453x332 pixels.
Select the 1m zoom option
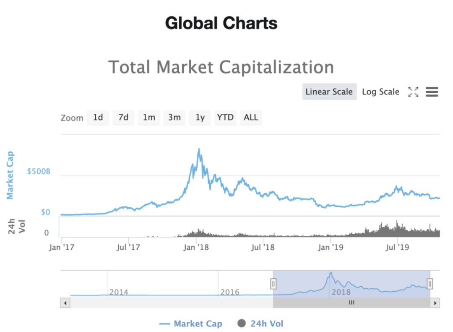(x=149, y=118)
